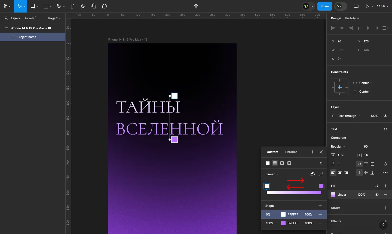Click the Align horizontal centers icon

342,28
